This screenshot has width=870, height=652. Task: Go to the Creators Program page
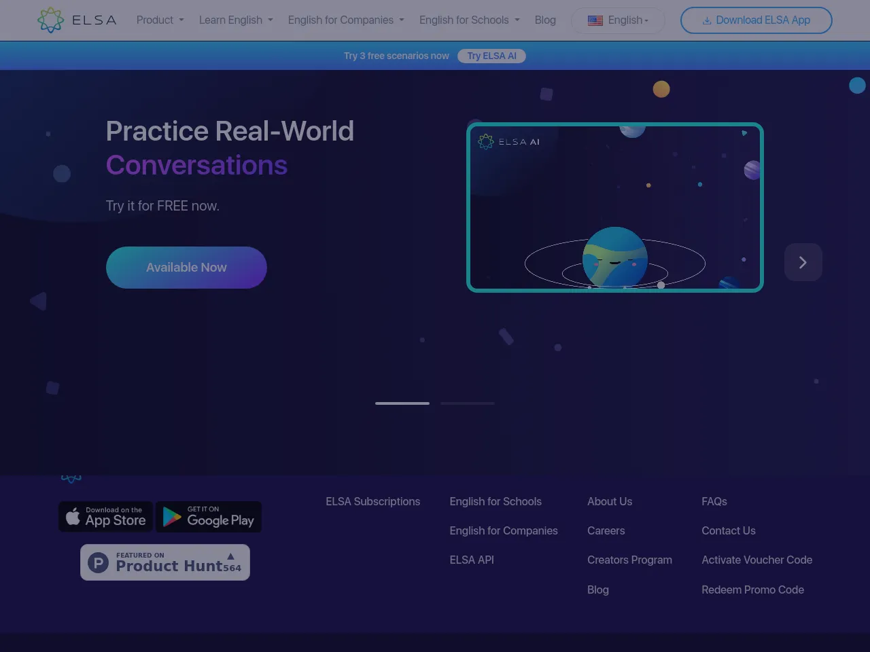pos(629,560)
